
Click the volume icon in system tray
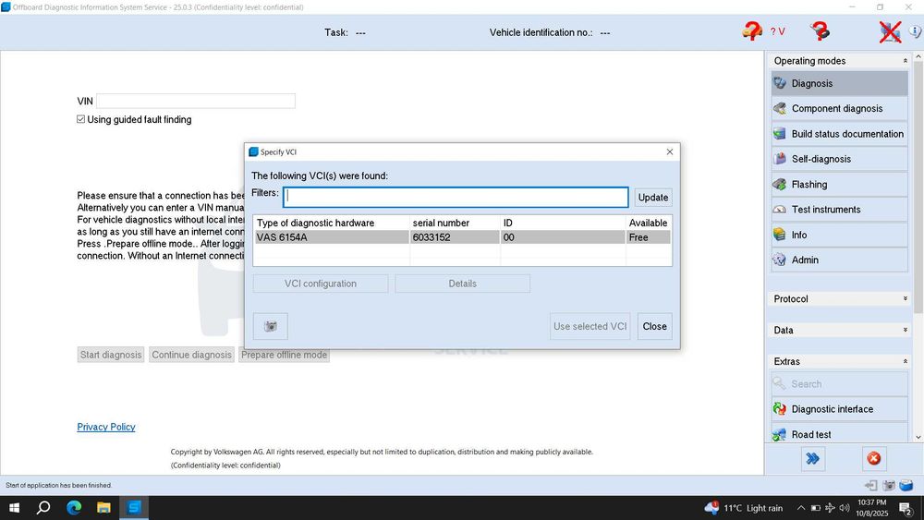[x=845, y=508]
